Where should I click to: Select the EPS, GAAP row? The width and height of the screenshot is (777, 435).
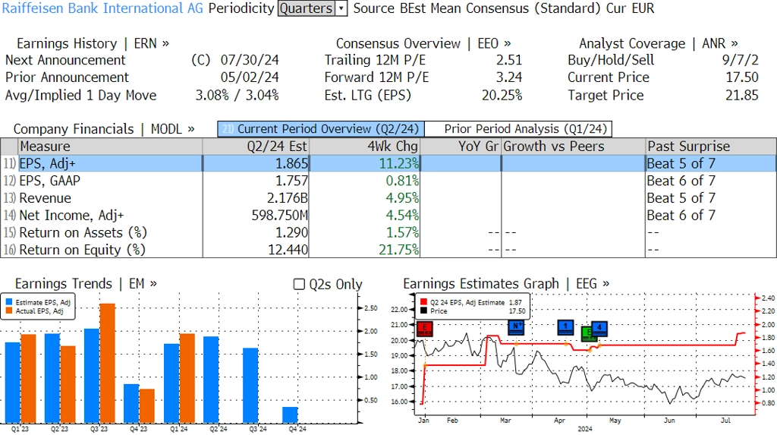point(388,181)
